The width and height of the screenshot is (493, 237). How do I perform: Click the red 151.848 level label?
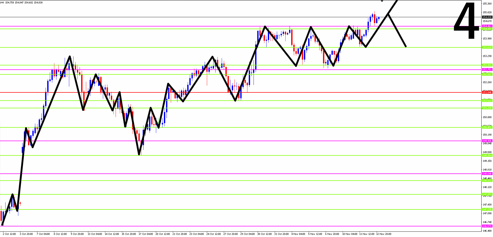pos(487,92)
